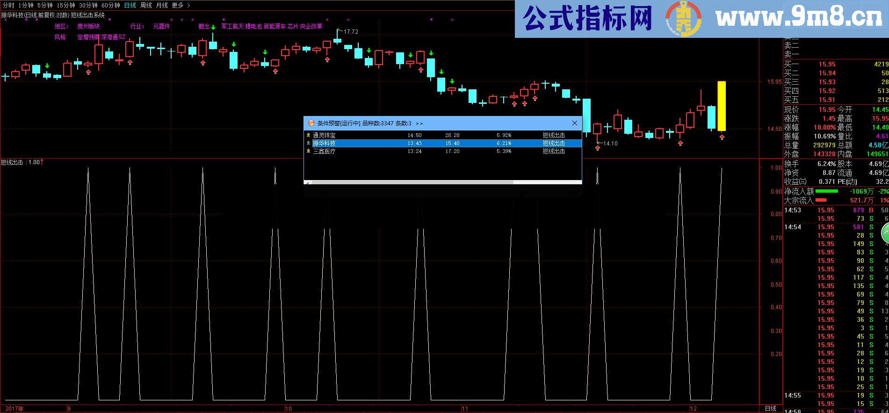This screenshot has width=889, height=413.
Task: Click the orange alert icon in the 条件预警 title bar
Action: [x=311, y=123]
